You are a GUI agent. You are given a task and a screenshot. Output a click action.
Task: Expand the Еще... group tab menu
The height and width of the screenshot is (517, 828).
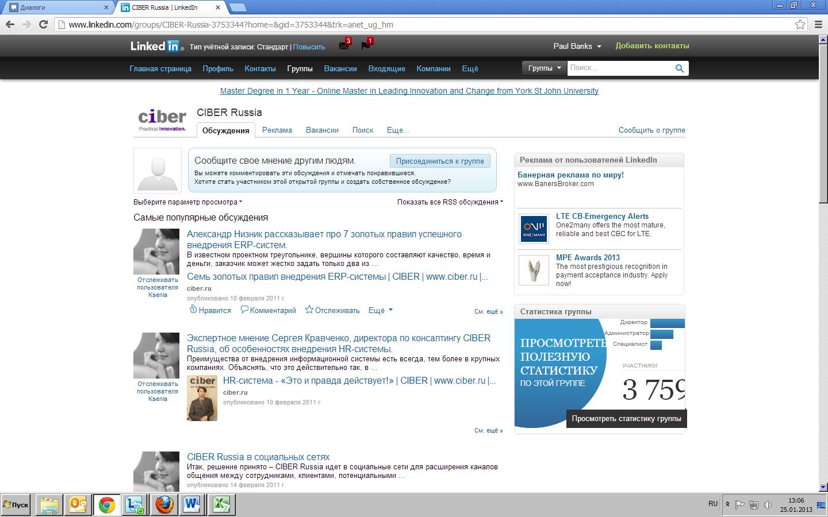[x=398, y=130]
